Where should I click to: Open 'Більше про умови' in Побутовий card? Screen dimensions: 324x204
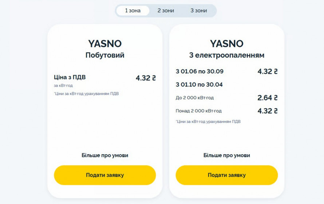click(105, 155)
